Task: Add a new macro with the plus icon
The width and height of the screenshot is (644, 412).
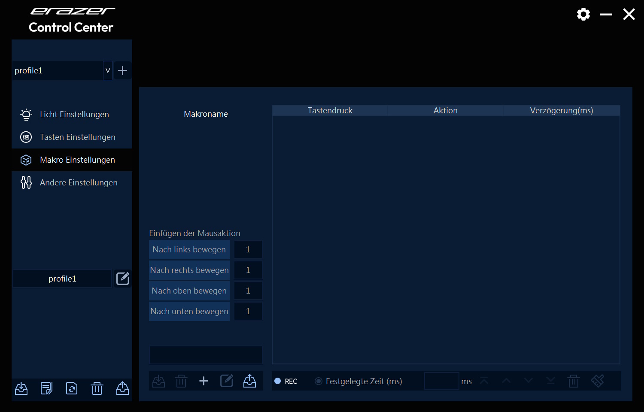Action: click(x=204, y=381)
